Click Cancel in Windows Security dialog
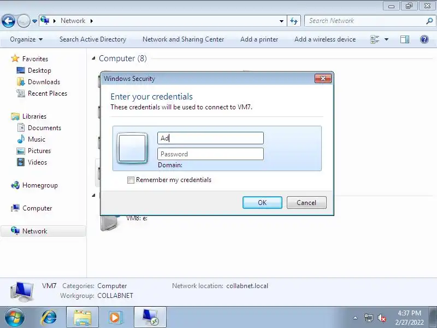 point(306,202)
